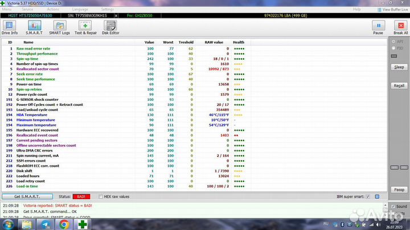
Task: Open the Language menu
Action: click(x=80, y=10)
